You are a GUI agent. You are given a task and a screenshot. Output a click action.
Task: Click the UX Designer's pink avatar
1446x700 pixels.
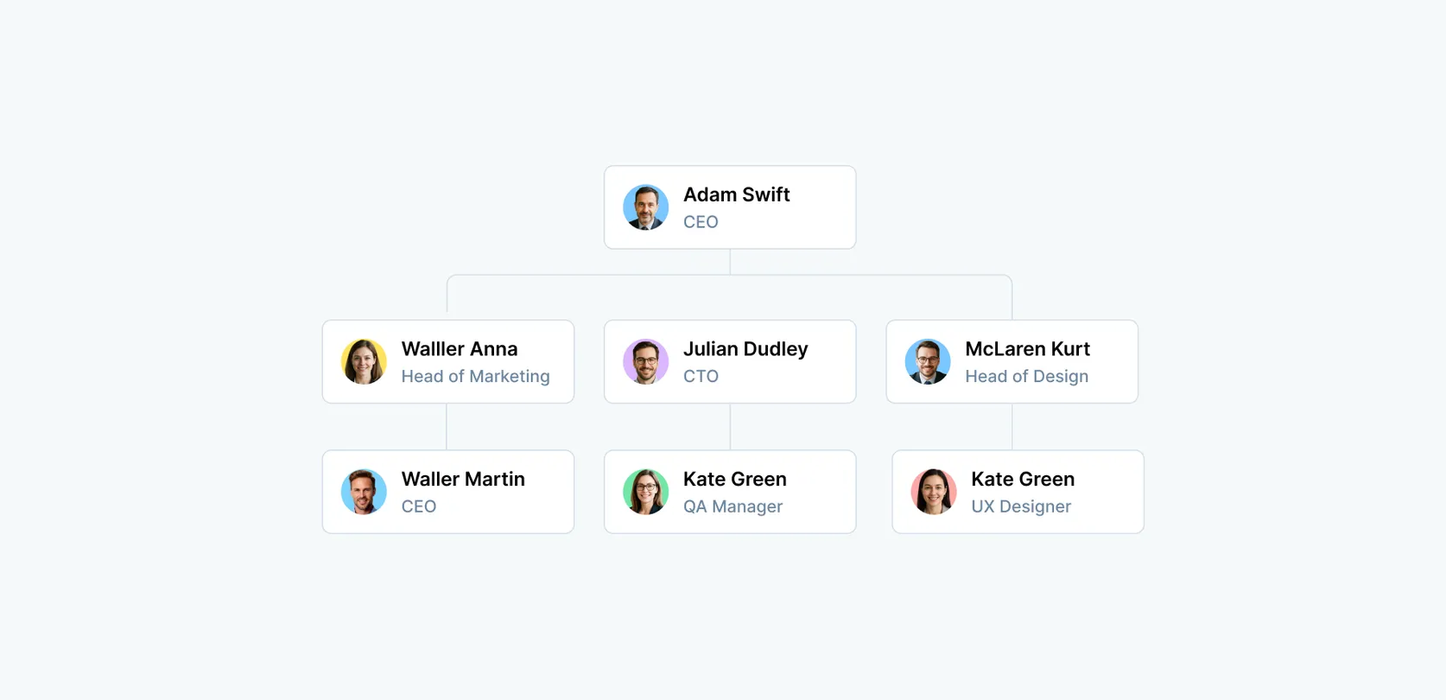pyautogui.click(x=934, y=492)
